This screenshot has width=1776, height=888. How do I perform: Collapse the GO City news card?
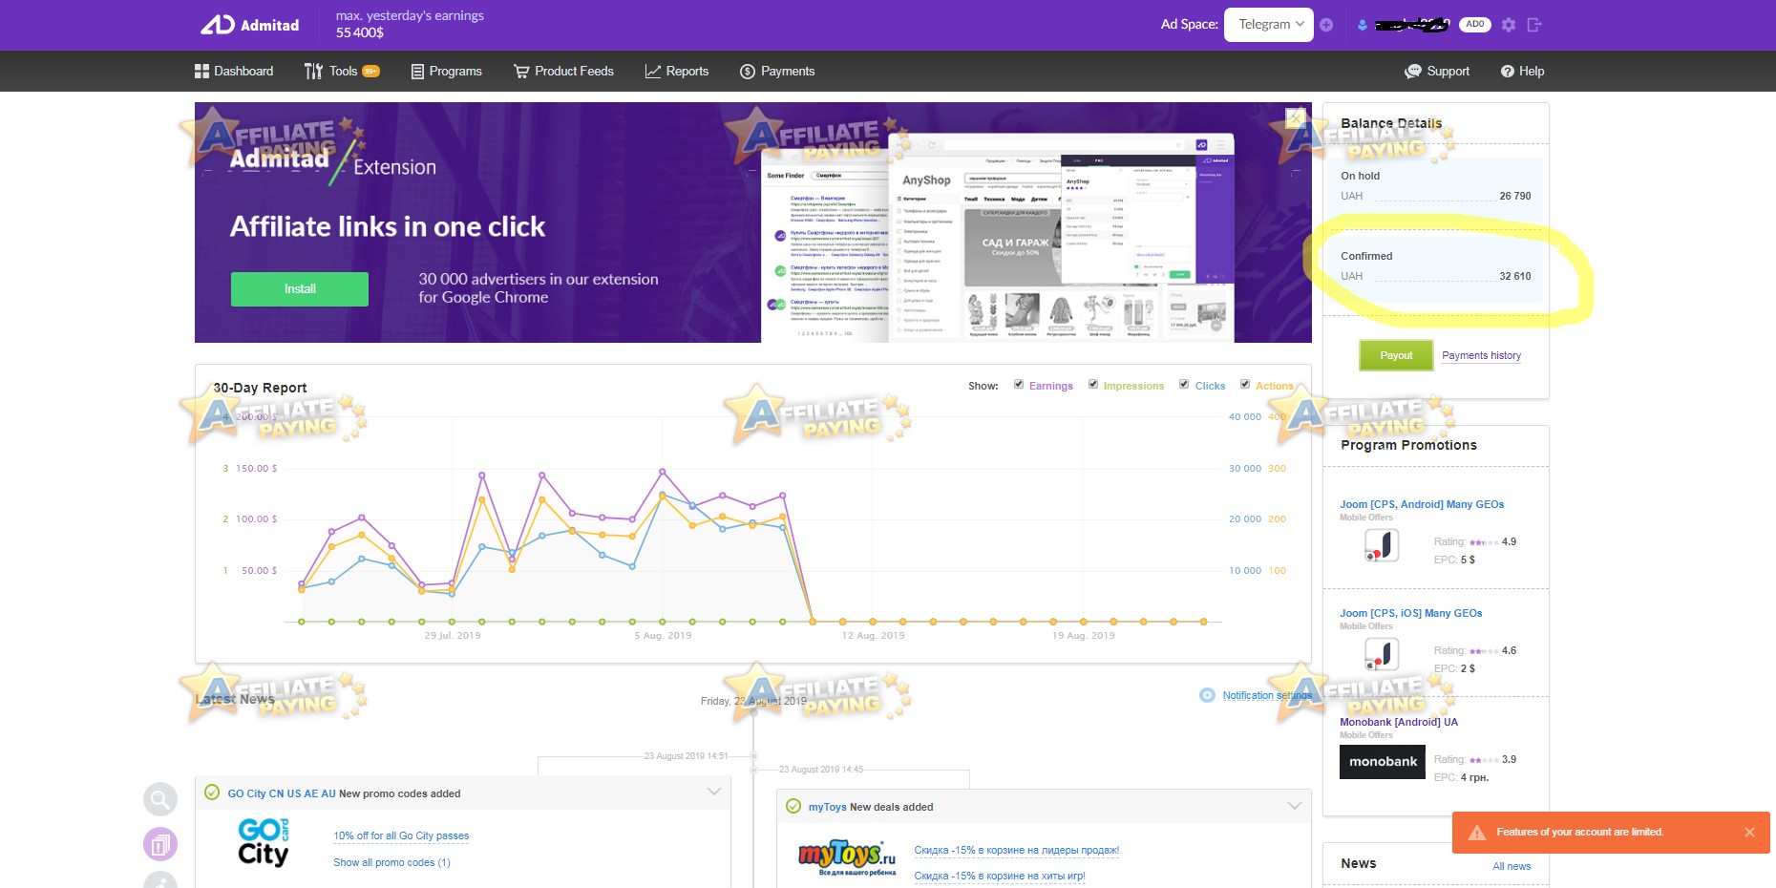click(x=713, y=792)
